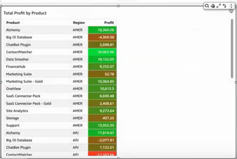Click ChatBot Plugin in the 1,122.51 row
The width and height of the screenshot is (237, 159).
pos(18,148)
